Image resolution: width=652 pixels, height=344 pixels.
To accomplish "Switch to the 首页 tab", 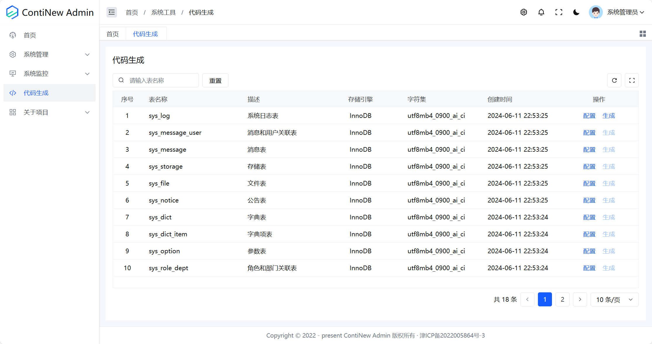I will 113,34.
